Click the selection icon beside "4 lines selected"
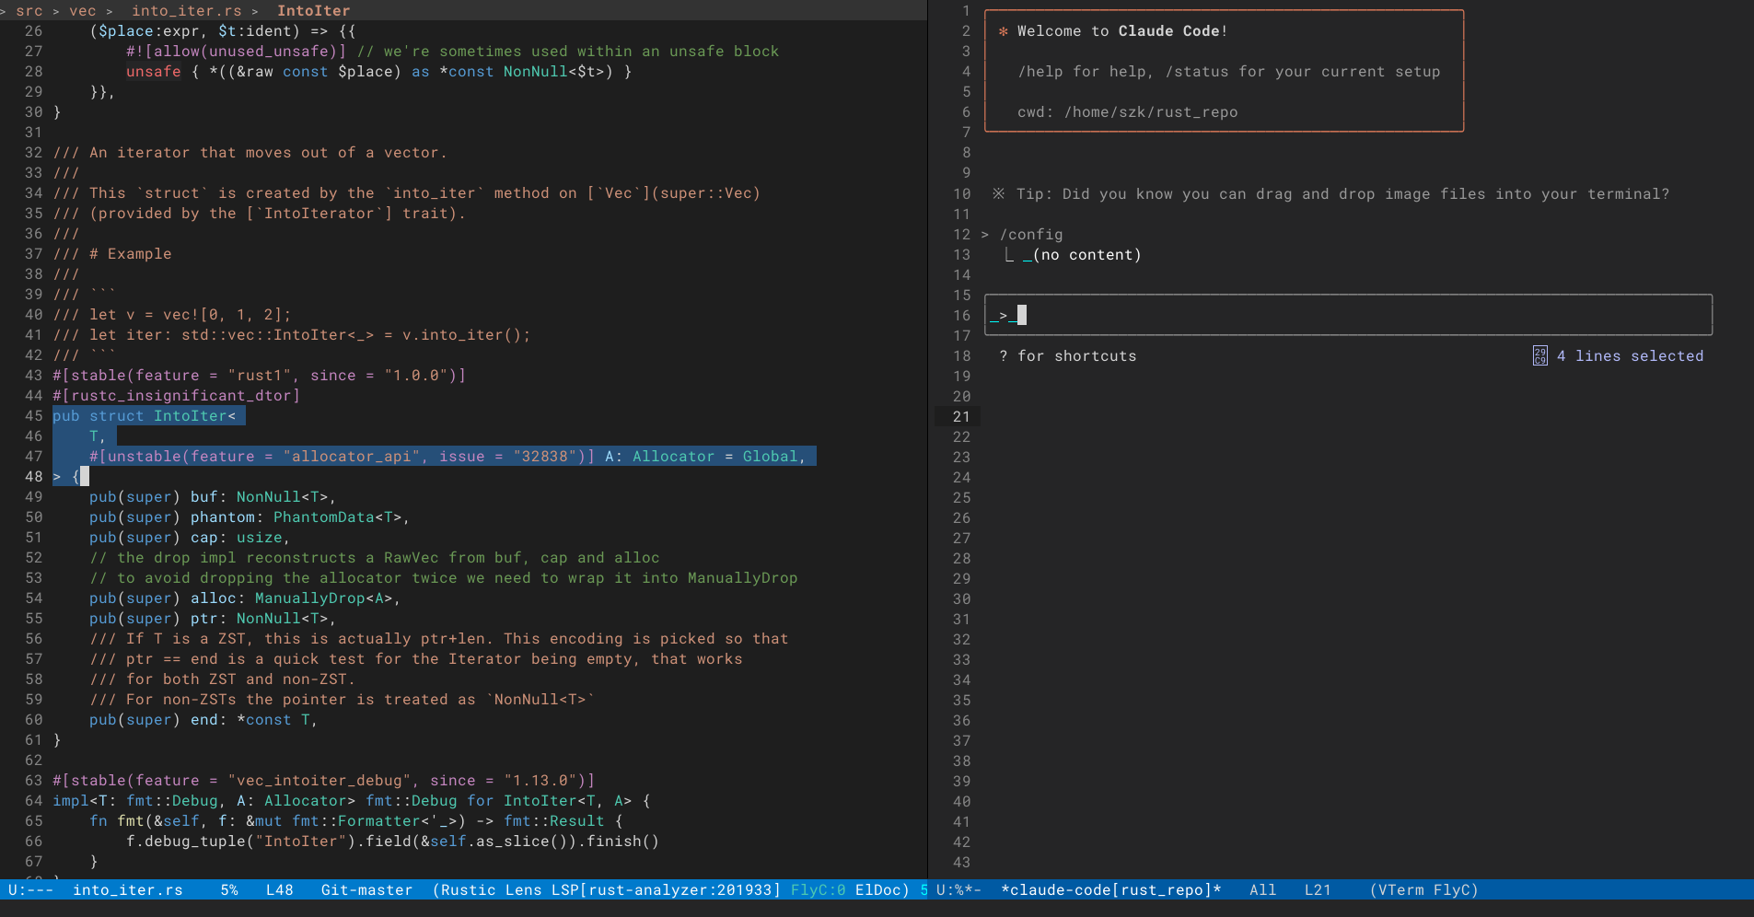This screenshot has width=1754, height=917. (1540, 356)
